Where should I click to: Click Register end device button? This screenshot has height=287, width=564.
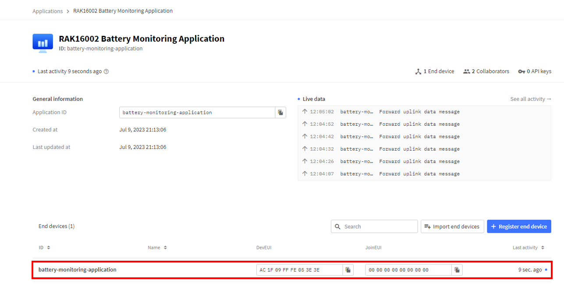pyautogui.click(x=519, y=227)
